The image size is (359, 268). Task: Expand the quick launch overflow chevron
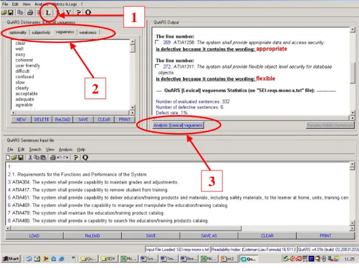[x=73, y=258]
